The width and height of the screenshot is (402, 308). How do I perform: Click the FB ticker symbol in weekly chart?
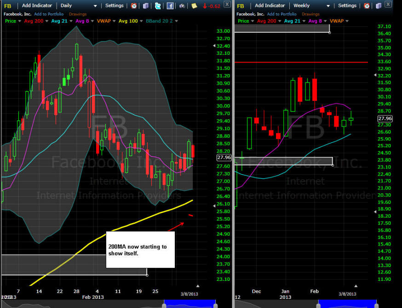click(240, 6)
